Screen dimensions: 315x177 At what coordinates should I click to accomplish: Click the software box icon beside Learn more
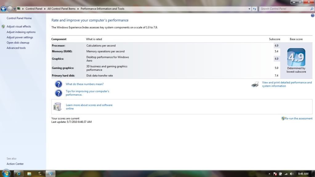coord(58,107)
